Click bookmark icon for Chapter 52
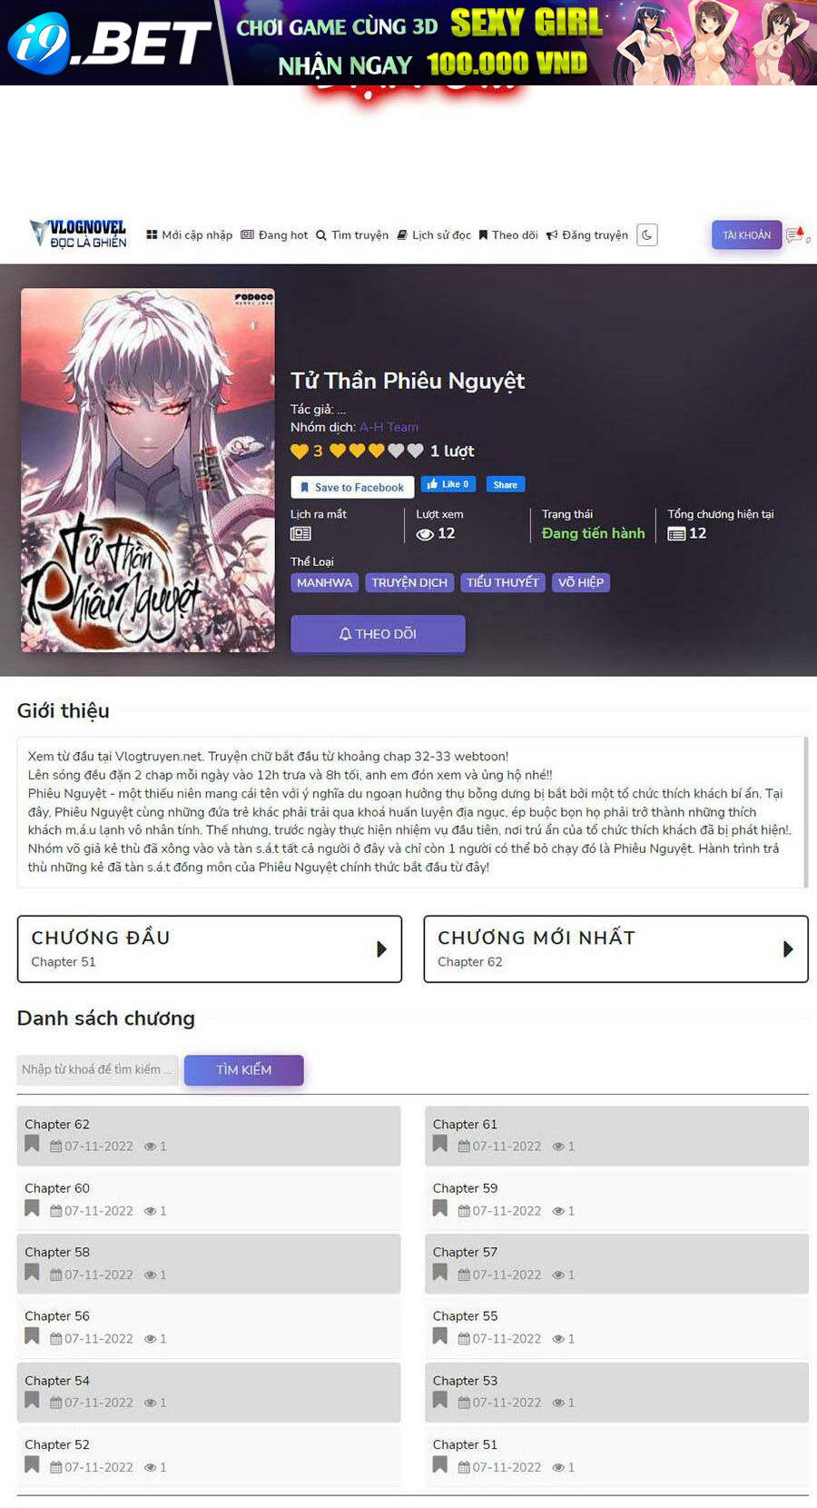817x1508 pixels. point(32,1464)
